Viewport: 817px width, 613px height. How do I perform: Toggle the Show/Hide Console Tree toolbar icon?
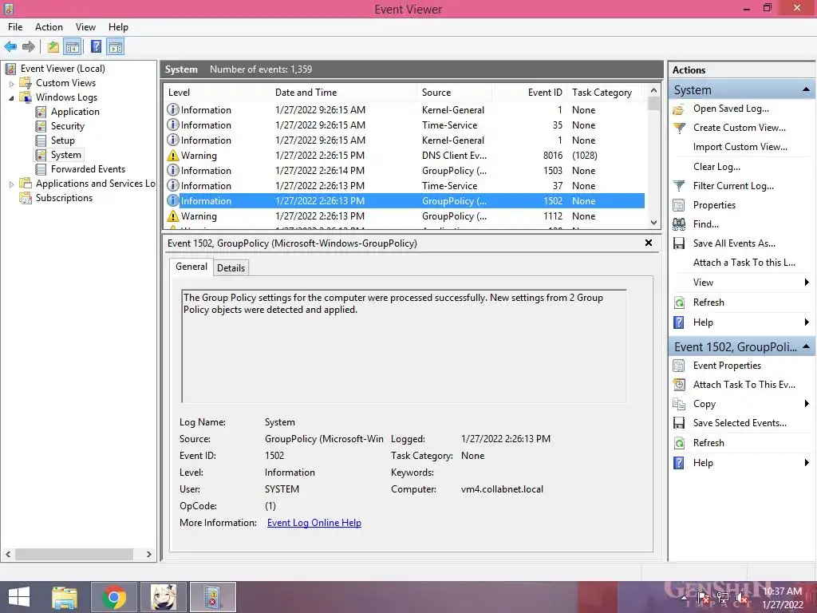[x=73, y=47]
